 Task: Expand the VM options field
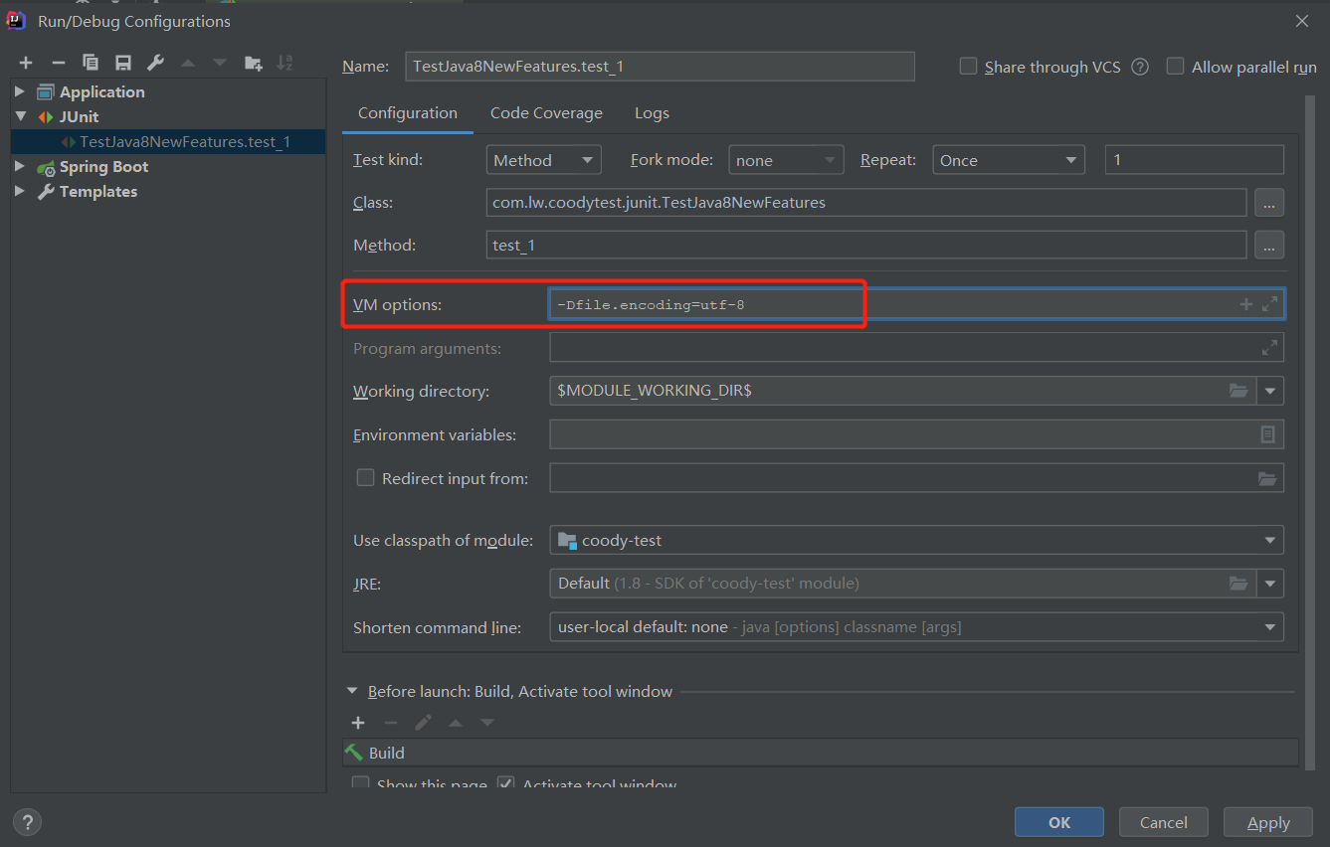point(1269,304)
